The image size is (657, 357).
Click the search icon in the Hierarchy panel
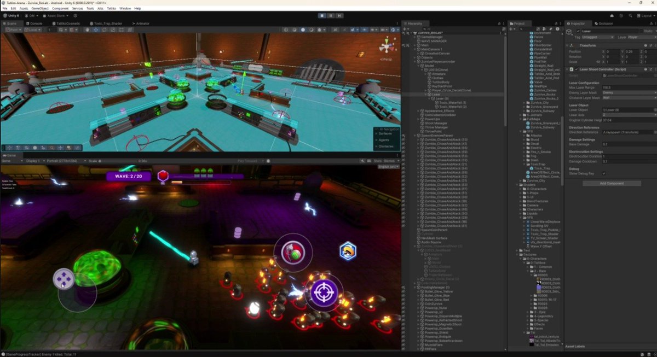[x=424, y=28]
